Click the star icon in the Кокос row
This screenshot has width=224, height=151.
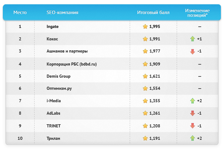(145, 39)
